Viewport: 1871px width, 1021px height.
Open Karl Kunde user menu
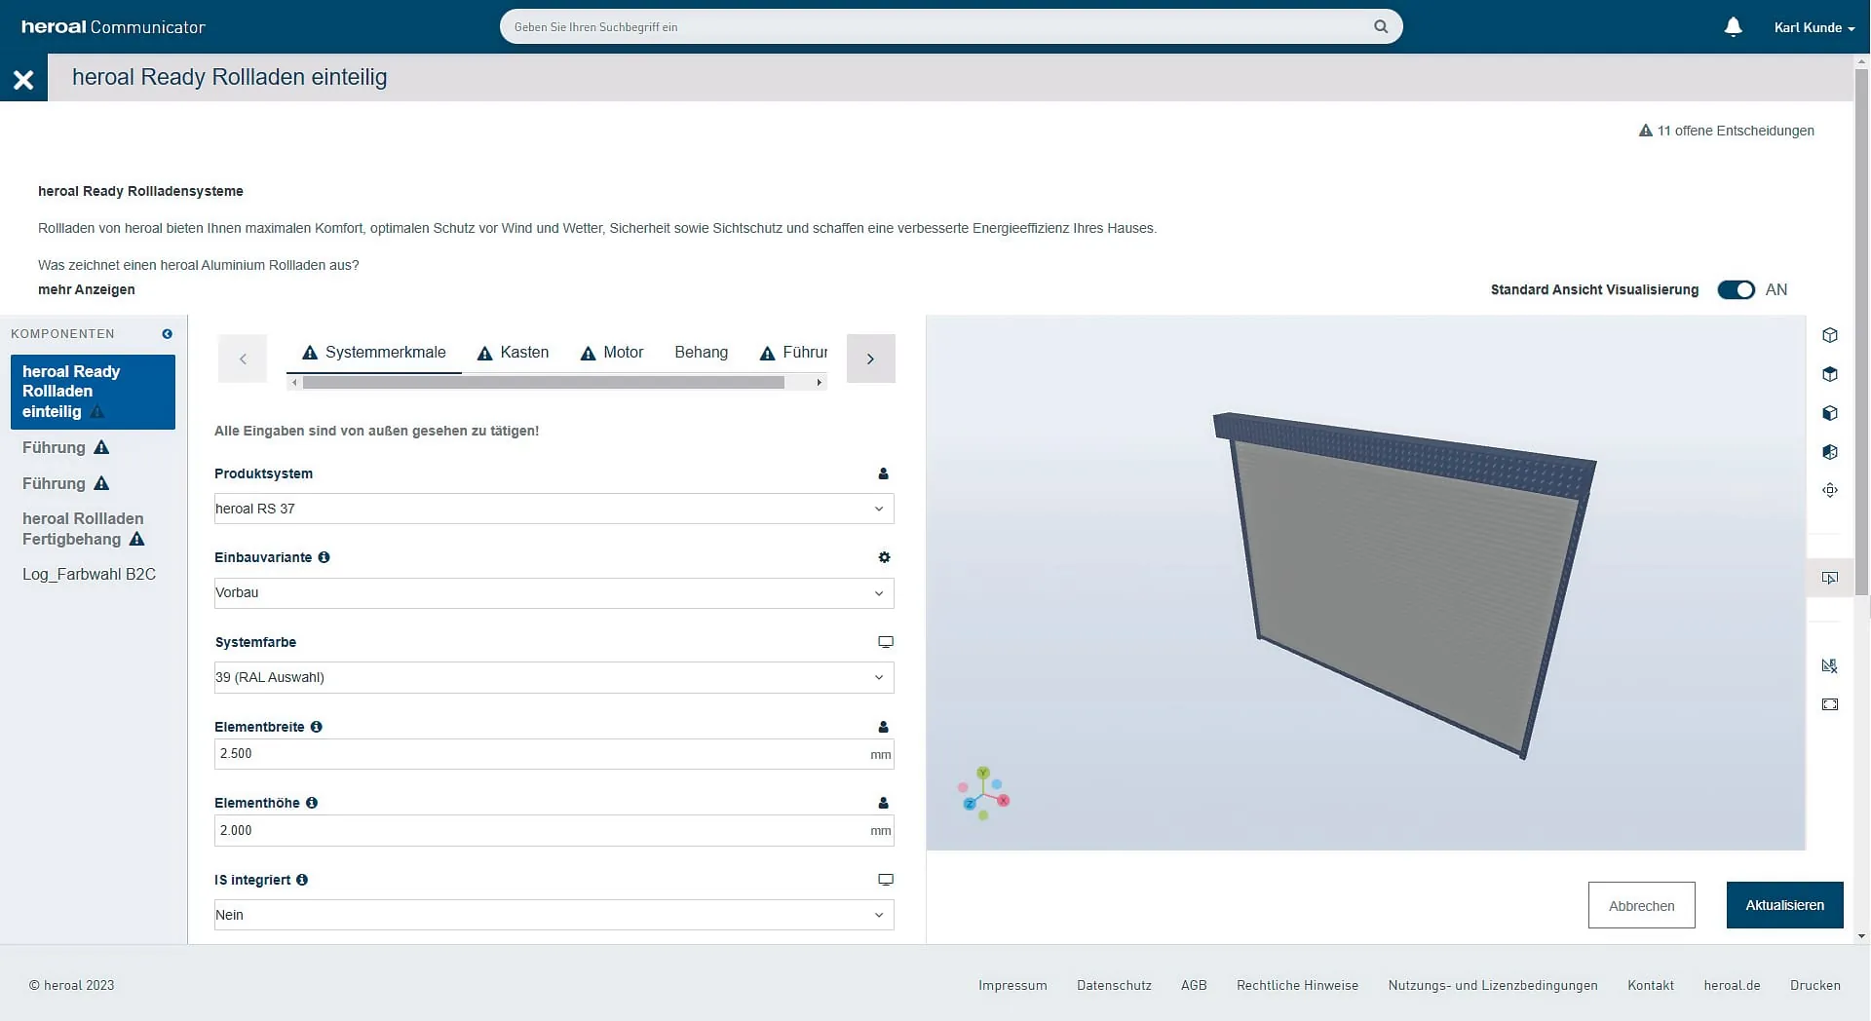(x=1814, y=27)
